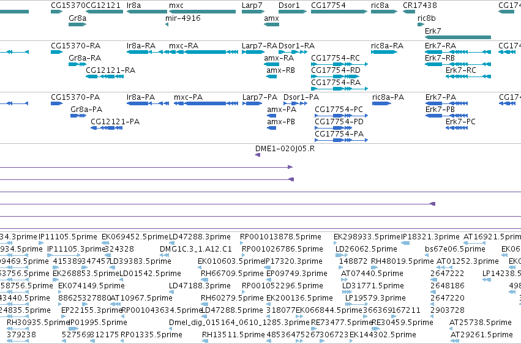Click the Gr8a-RA transcript label
This screenshot has width=521, height=344.
click(84, 58)
